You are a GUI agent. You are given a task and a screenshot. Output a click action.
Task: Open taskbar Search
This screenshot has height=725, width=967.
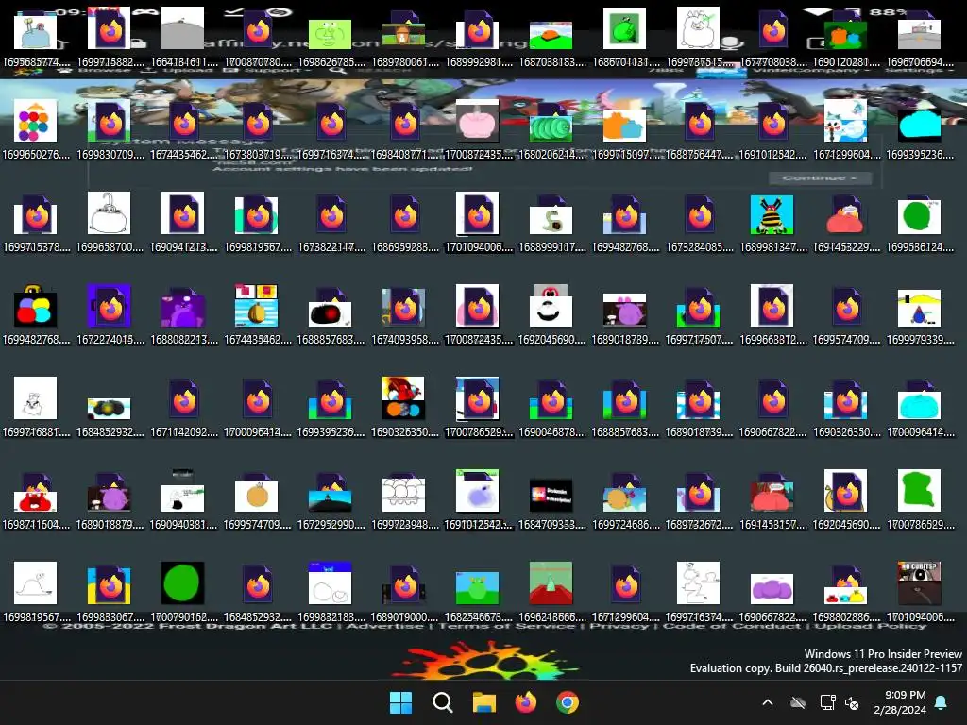442,702
